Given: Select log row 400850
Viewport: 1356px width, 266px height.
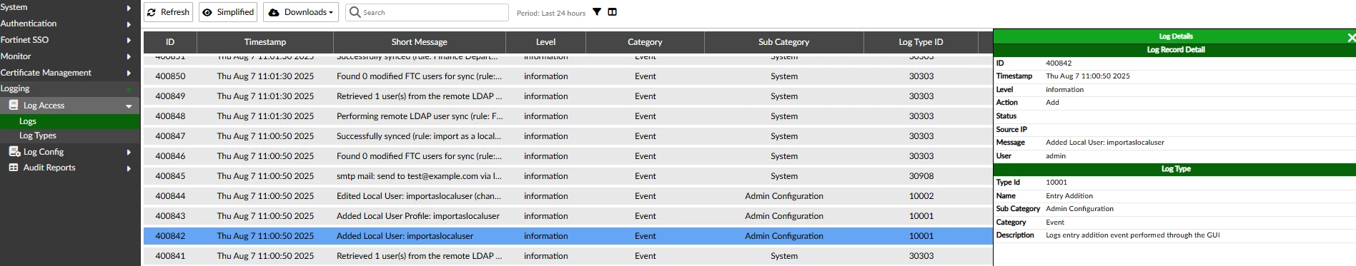Looking at the screenshot, I should click(568, 76).
